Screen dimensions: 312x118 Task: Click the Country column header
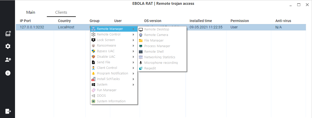pos(64,21)
